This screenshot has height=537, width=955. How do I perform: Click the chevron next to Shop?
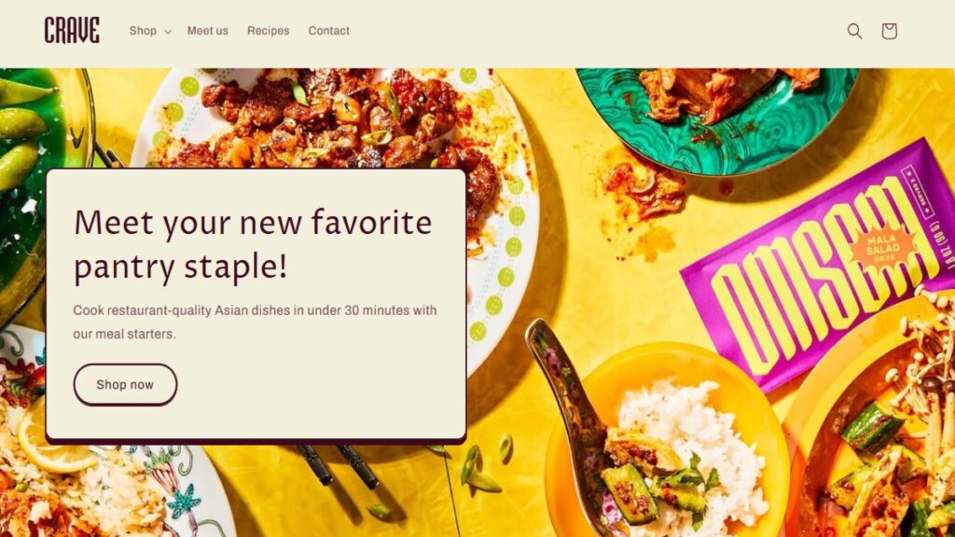[168, 32]
